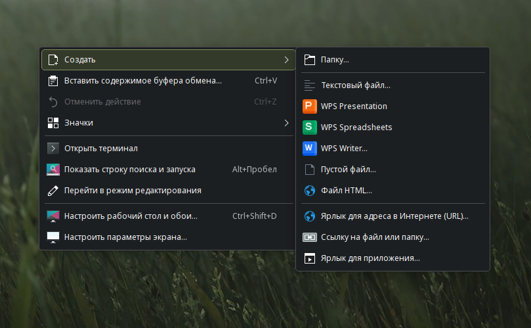Open Настроить рабочий стол и обои
The image size is (531, 328).
click(131, 216)
